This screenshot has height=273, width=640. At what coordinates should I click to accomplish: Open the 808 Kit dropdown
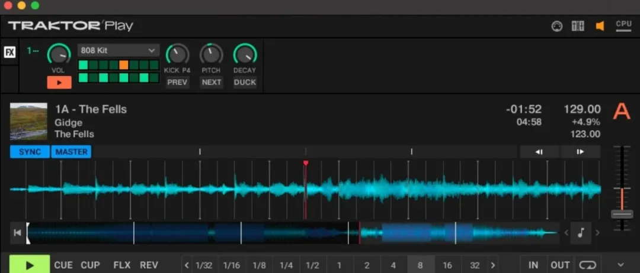tap(118, 50)
